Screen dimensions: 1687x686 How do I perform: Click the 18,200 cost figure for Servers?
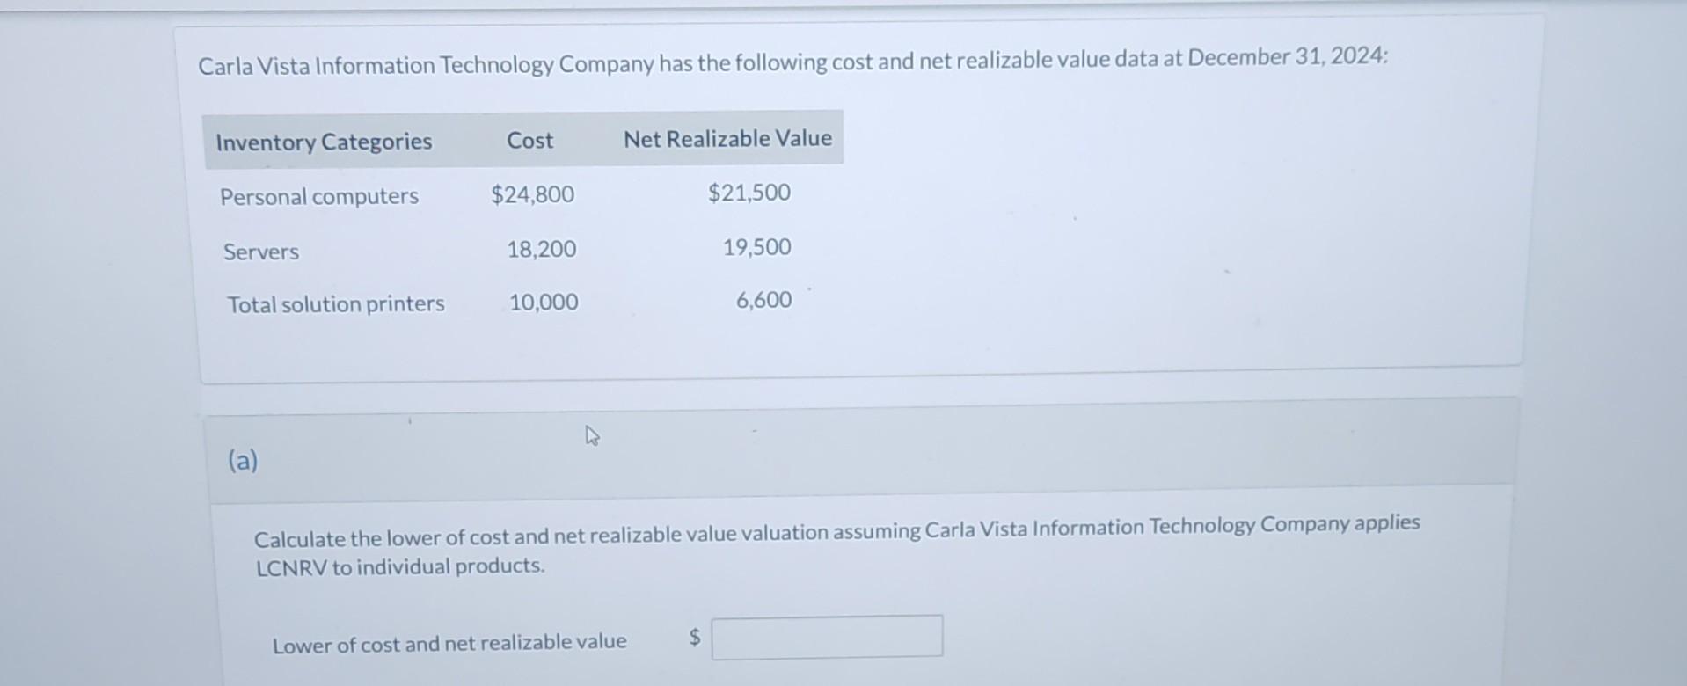pyautogui.click(x=542, y=248)
